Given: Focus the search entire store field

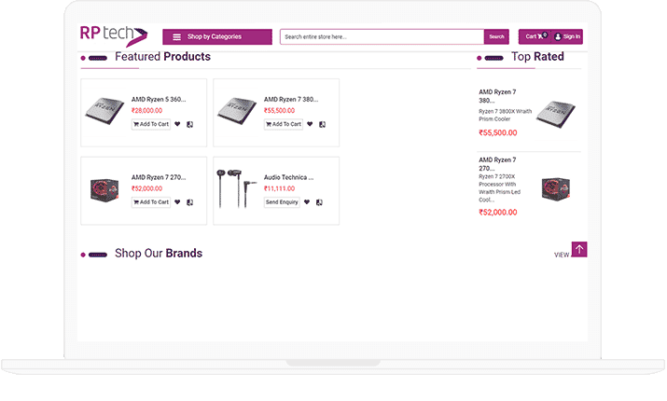Looking at the screenshot, I should coord(382,37).
